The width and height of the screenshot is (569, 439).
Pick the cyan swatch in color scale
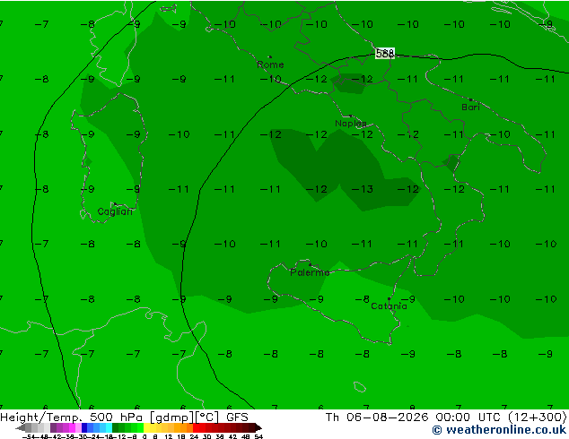(109, 427)
